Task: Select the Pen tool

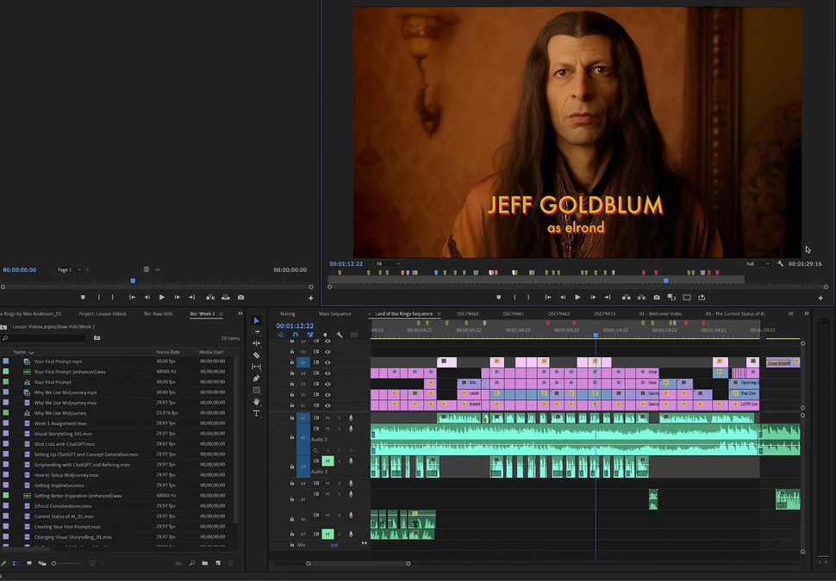Action: [257, 379]
